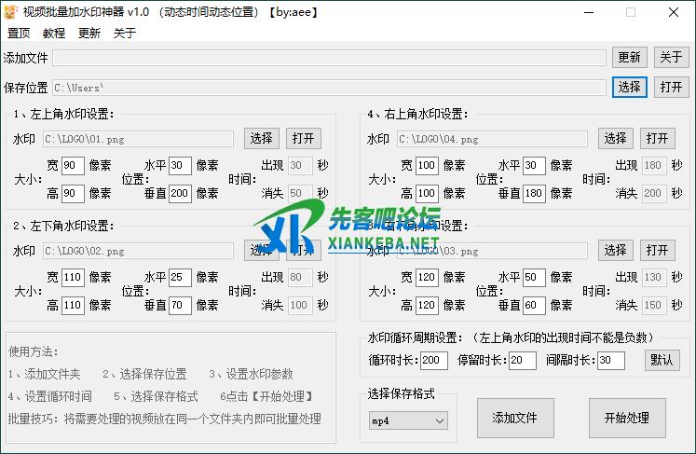Viewport: 696px width, 454px height.
Task: Click the 停留时长 input field
Action: point(522,360)
